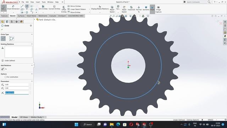Collapse the Add Relations section
This screenshot has height=128, width=227.
point(32,65)
